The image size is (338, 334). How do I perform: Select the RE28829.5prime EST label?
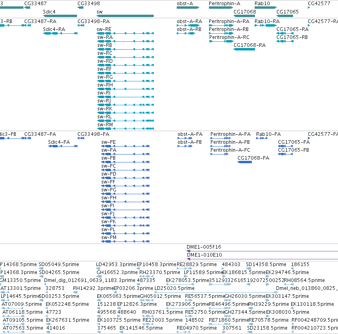197,264
